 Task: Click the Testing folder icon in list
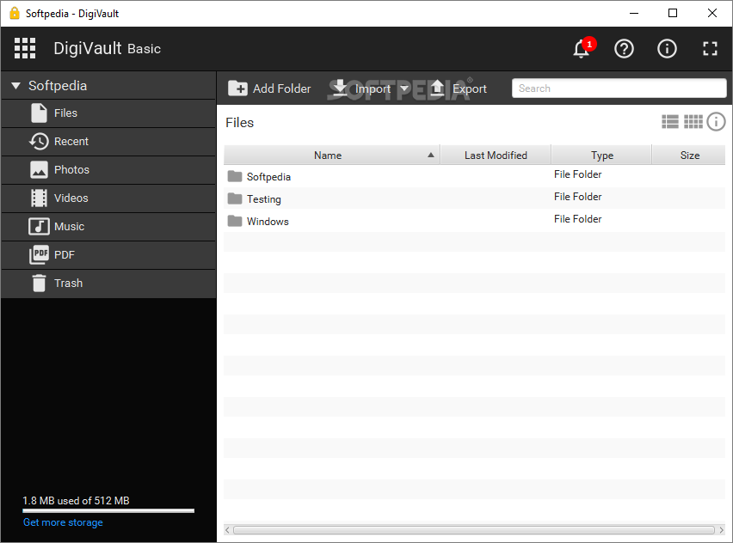[235, 198]
